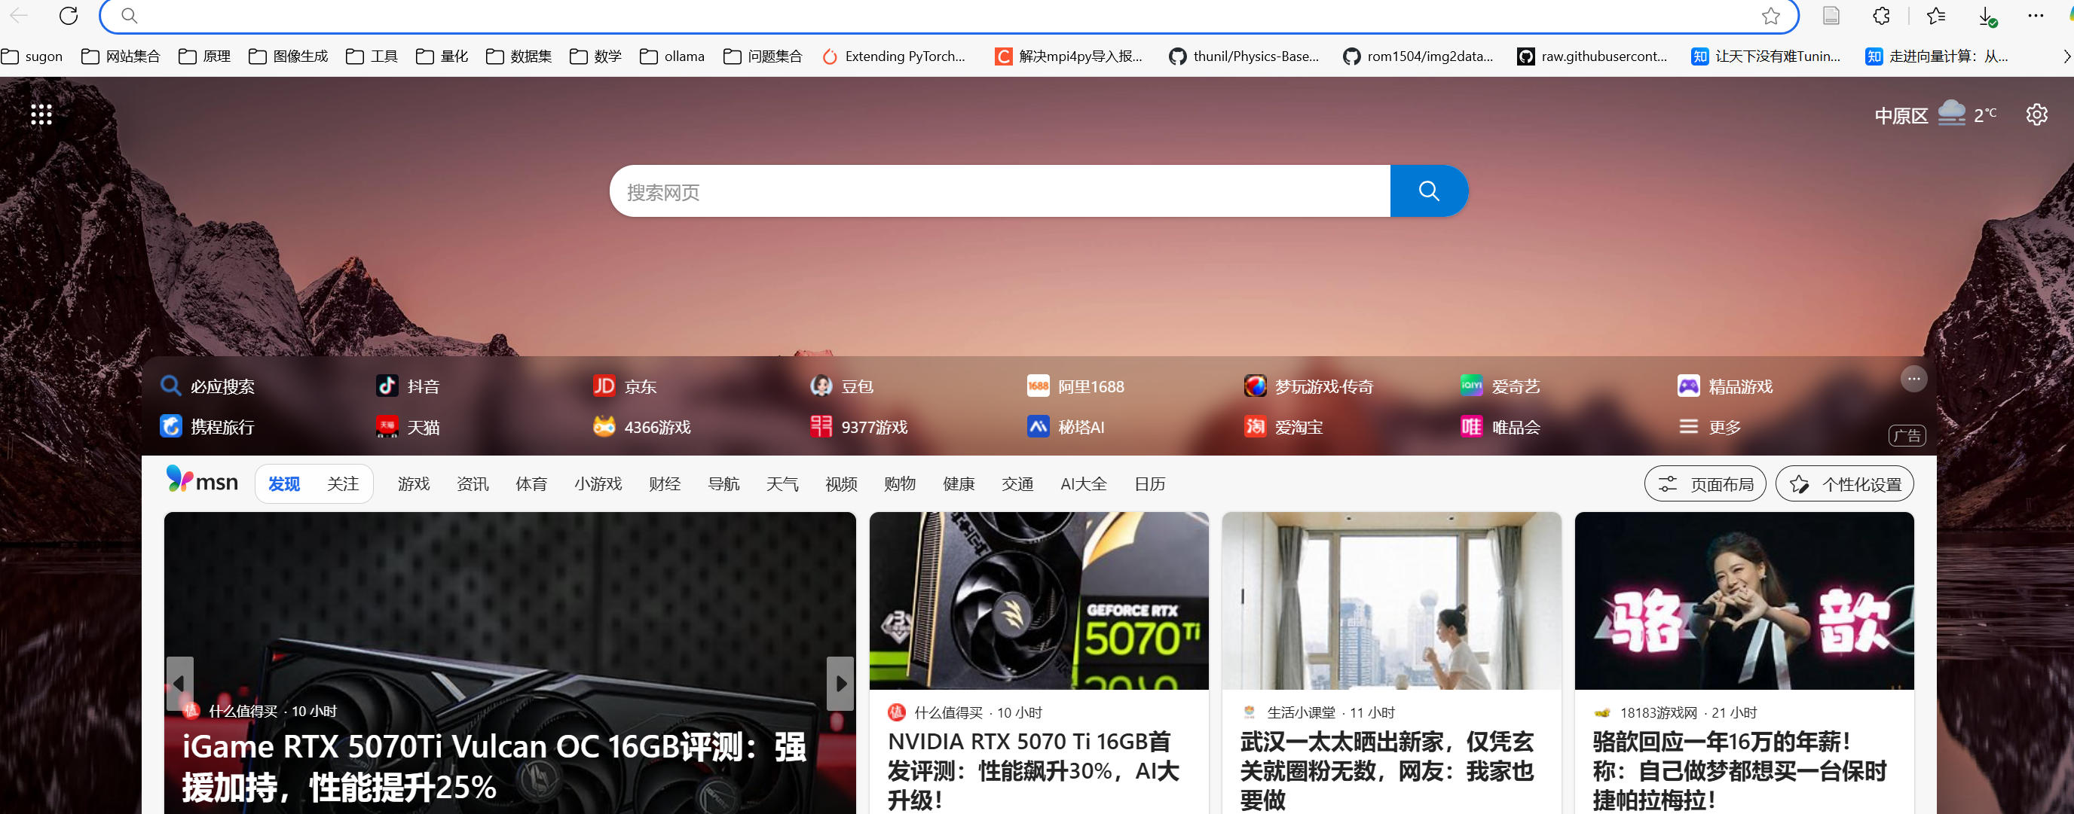Image resolution: width=2074 pixels, height=814 pixels.
Task: Select the 游戏 tab in MSN feed
Action: [x=413, y=484]
